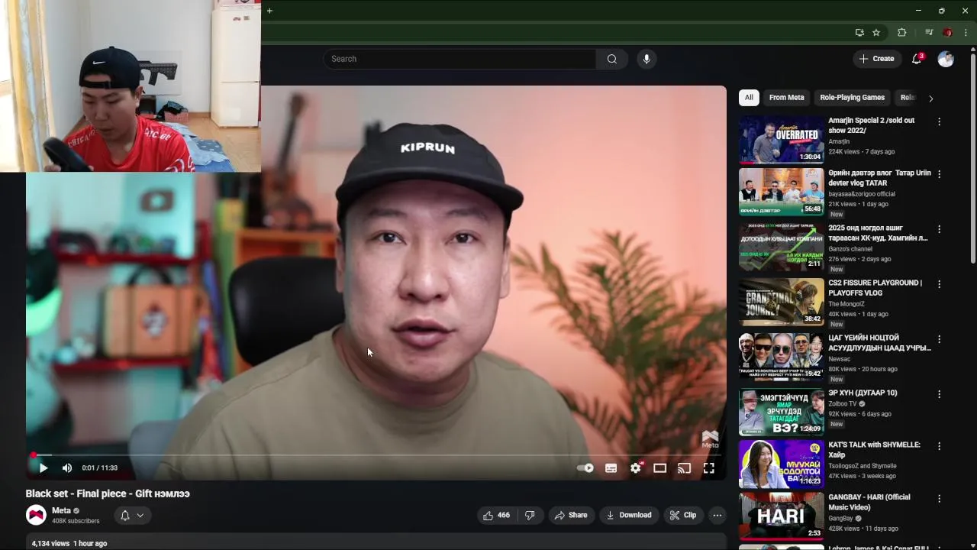Open the YouTube account avatar menu
Screen dimensions: 977x550
[946, 59]
